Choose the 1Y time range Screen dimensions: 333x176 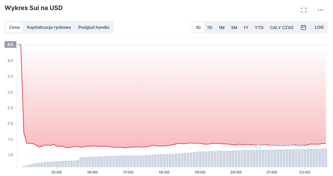point(246,28)
